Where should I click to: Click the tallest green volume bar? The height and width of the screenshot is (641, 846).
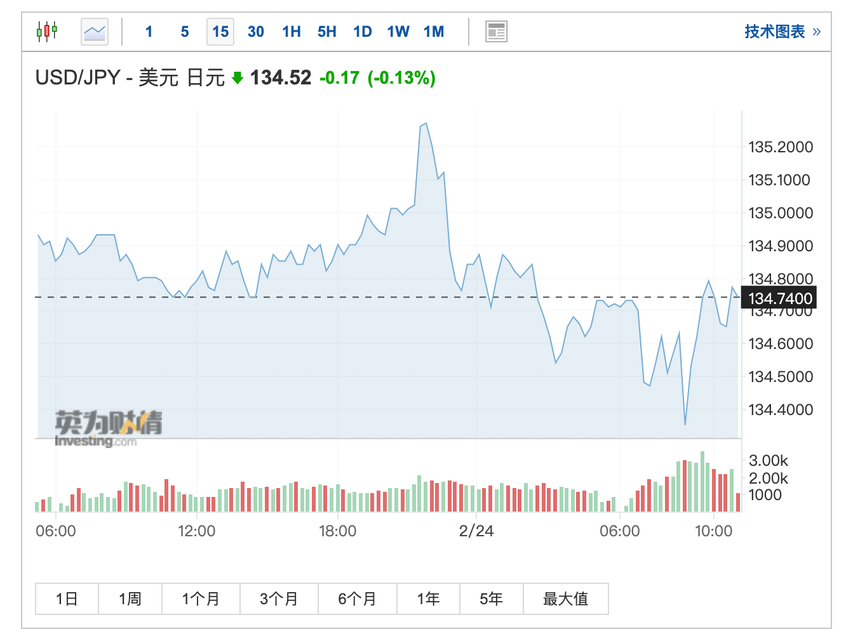click(702, 482)
